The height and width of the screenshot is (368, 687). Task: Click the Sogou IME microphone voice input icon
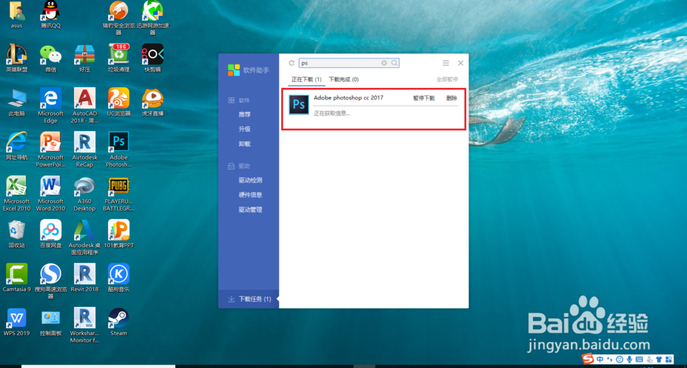(x=630, y=359)
